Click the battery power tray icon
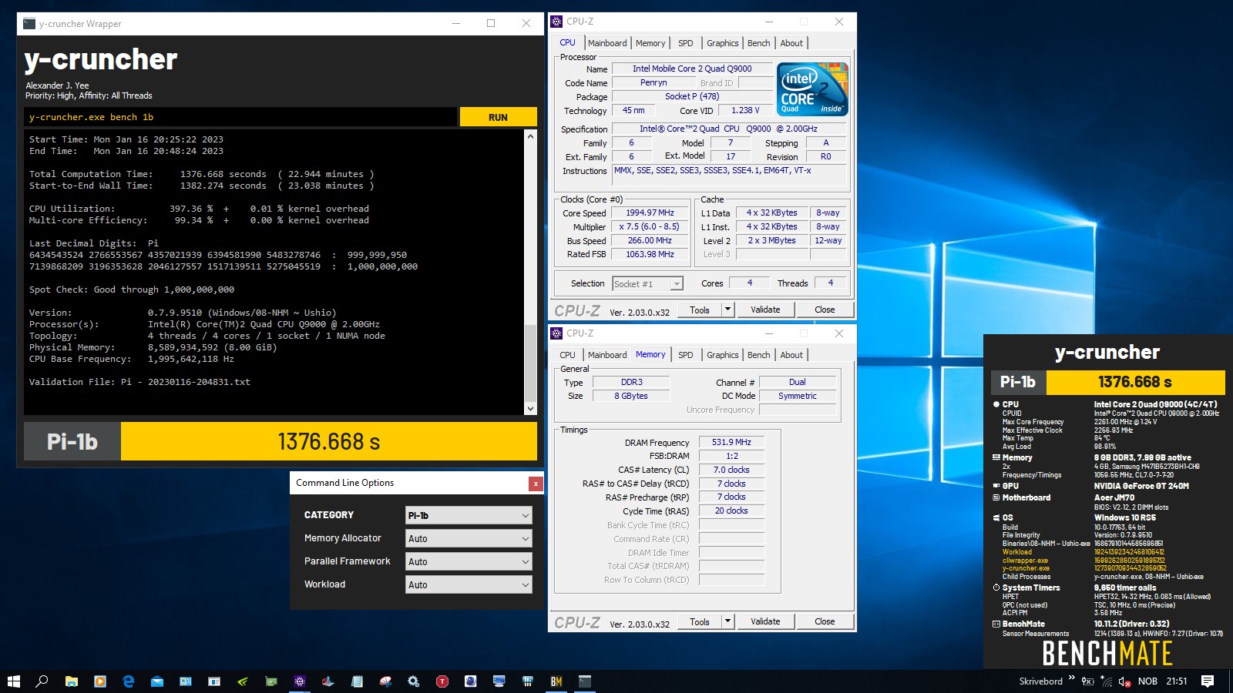This screenshot has width=1233, height=693. [1088, 681]
